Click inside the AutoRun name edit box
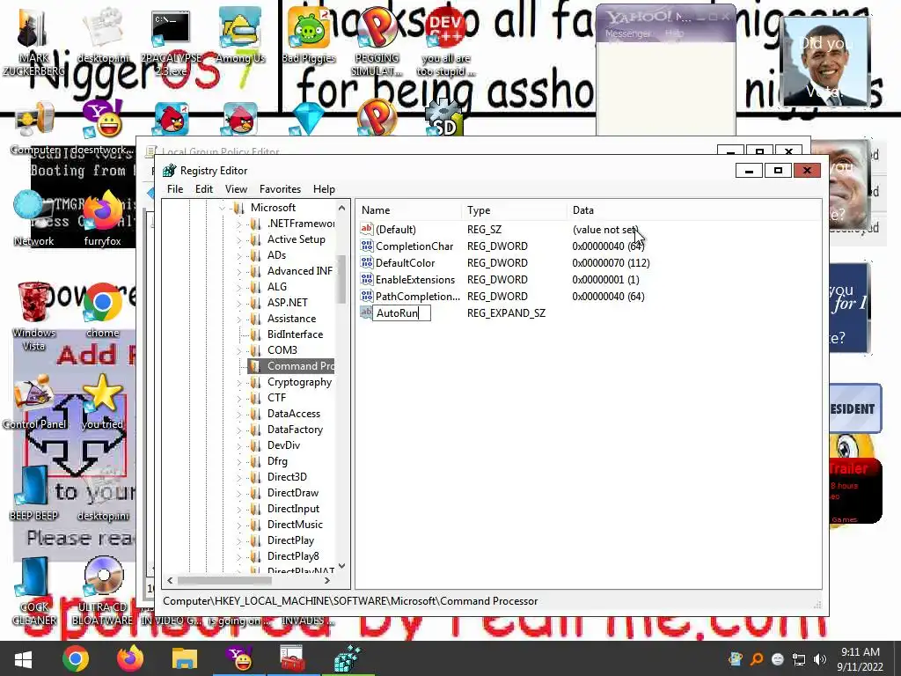901x676 pixels. [x=401, y=313]
